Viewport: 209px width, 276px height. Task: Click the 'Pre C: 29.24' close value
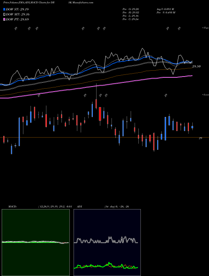pyautogui.click(x=131, y=19)
